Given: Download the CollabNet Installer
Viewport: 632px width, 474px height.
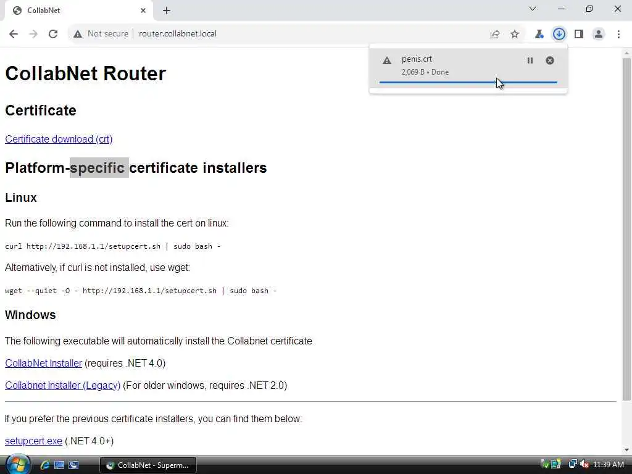Looking at the screenshot, I should [x=44, y=363].
